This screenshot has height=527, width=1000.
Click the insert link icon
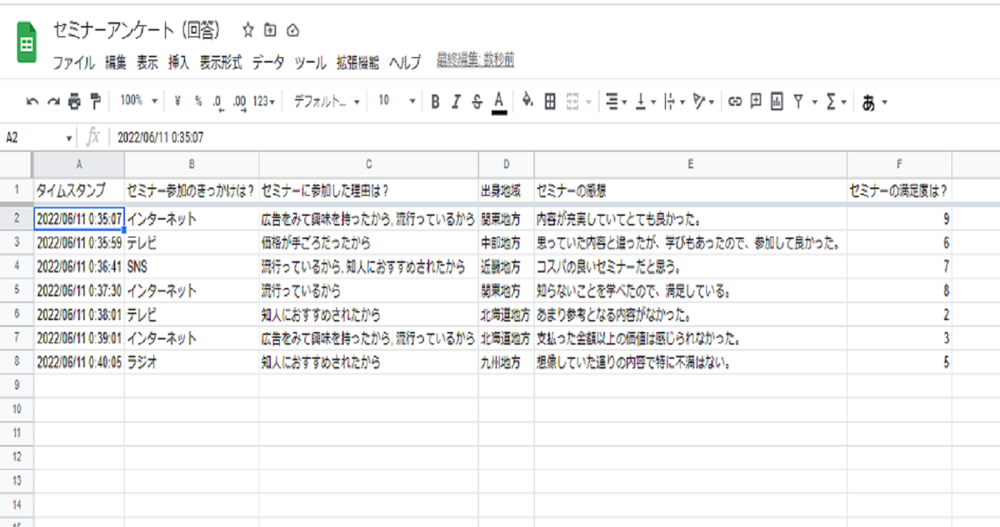click(x=735, y=101)
